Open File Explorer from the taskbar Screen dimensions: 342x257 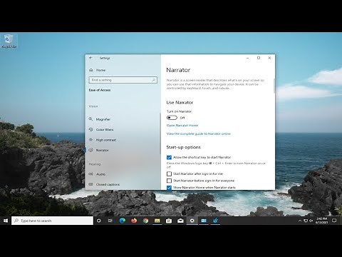pos(157,221)
